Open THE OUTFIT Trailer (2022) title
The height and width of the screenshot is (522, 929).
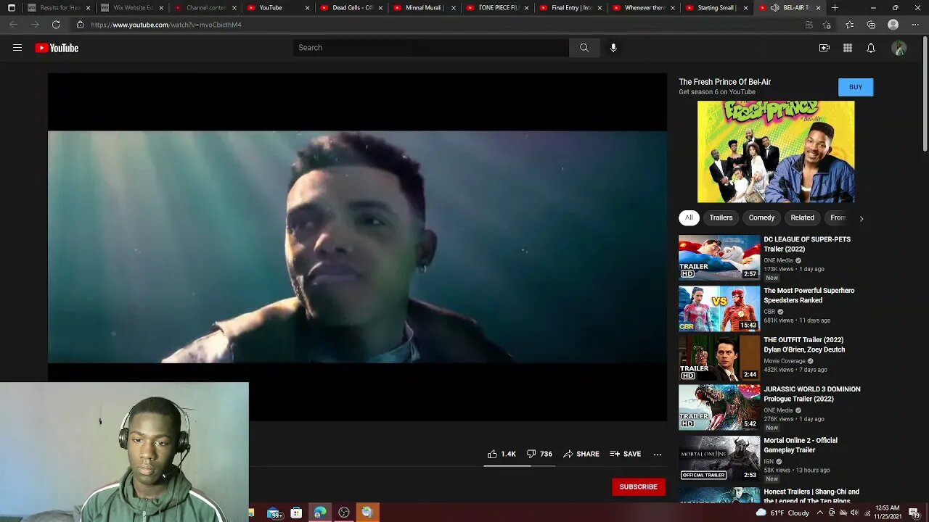tap(804, 344)
